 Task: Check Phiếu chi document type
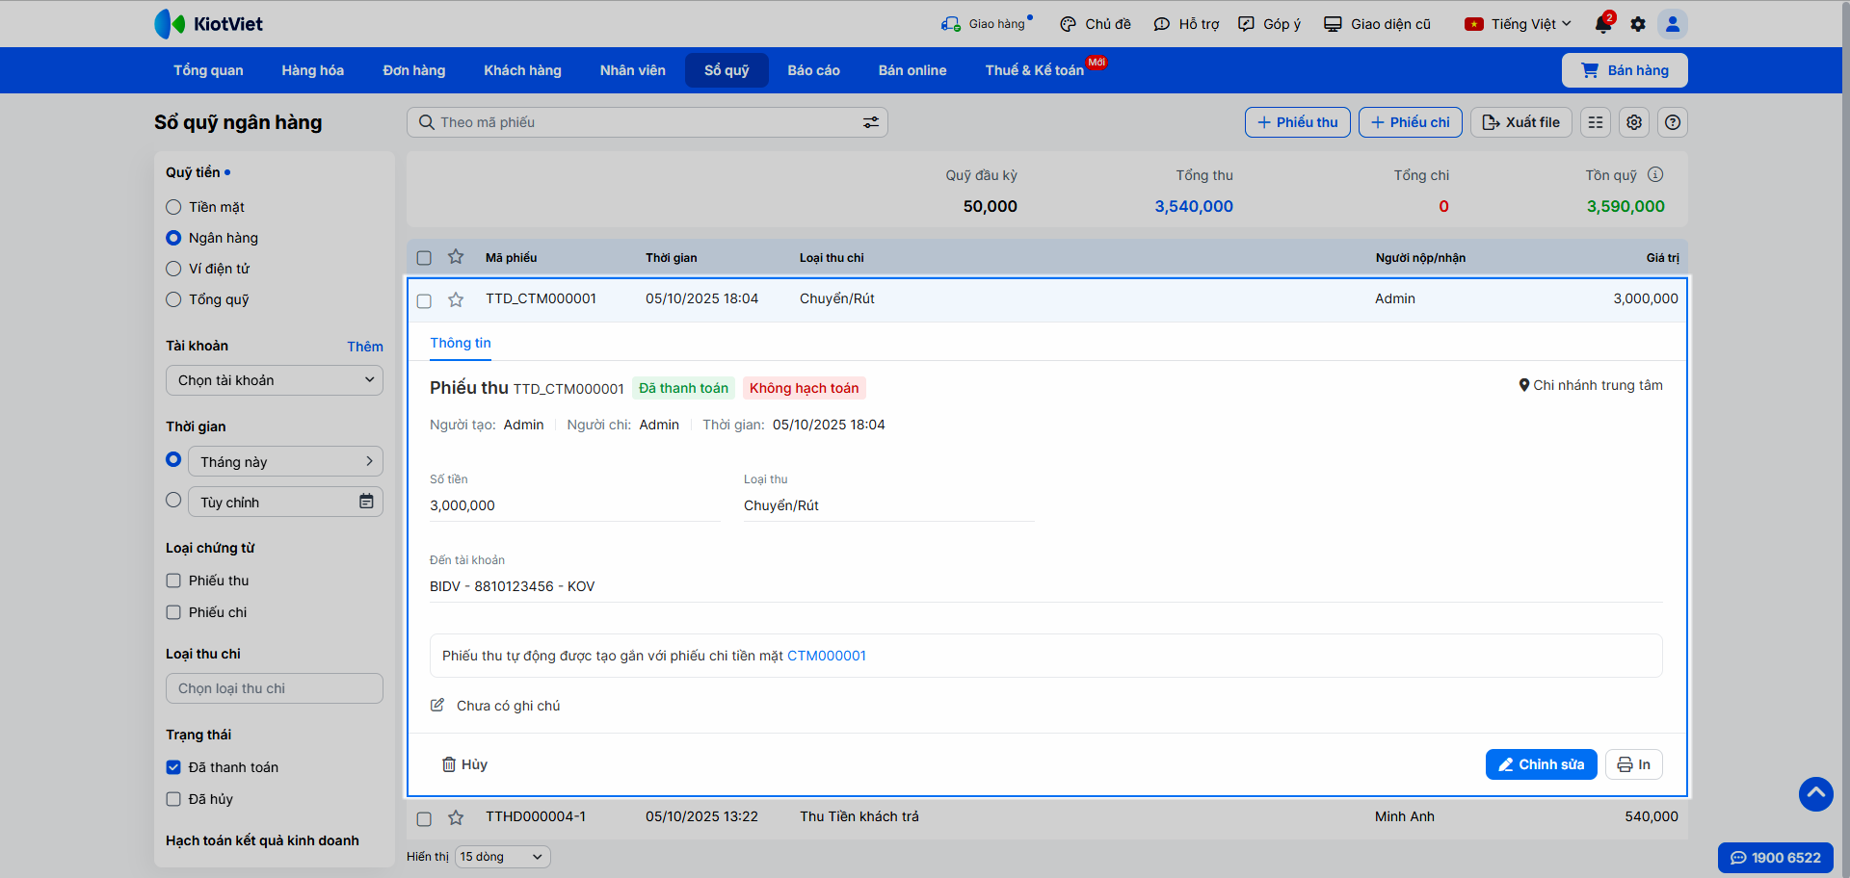click(173, 612)
